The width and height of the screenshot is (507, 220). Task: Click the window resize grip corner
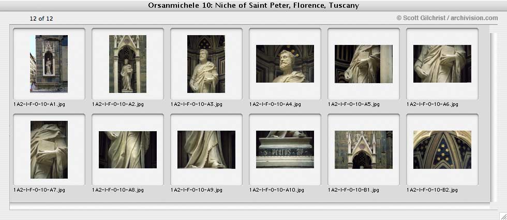click(x=503, y=216)
